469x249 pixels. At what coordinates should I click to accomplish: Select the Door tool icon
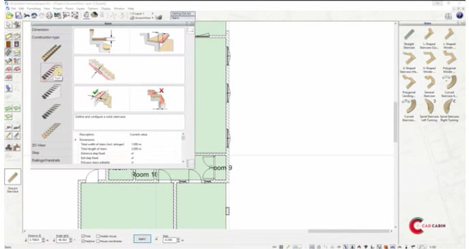click(x=8, y=44)
